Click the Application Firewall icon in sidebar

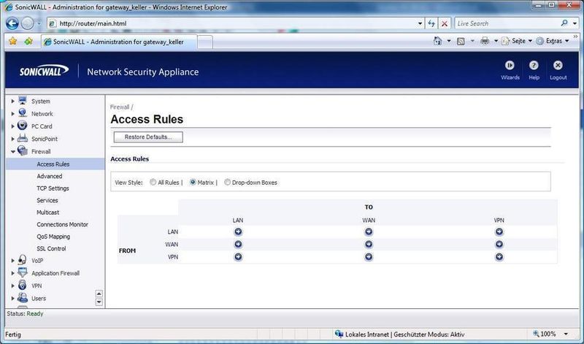(x=23, y=272)
